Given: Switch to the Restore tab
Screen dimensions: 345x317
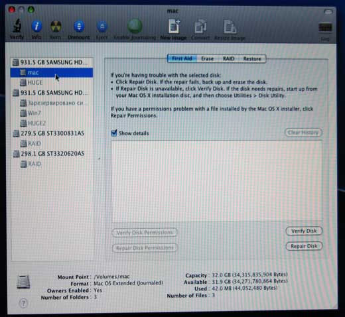Looking at the screenshot, I should tap(252, 59).
